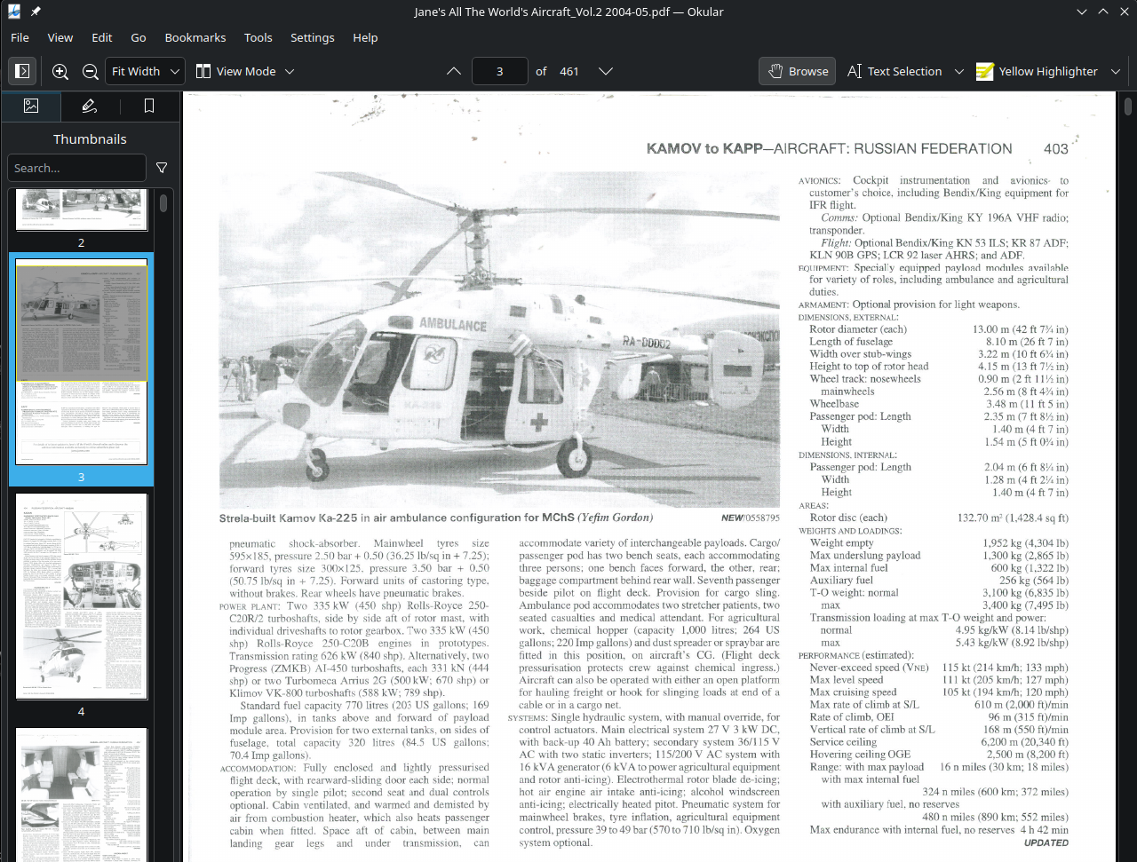Switch to the Annotations sidebar tab
The image size is (1137, 862).
90,106
